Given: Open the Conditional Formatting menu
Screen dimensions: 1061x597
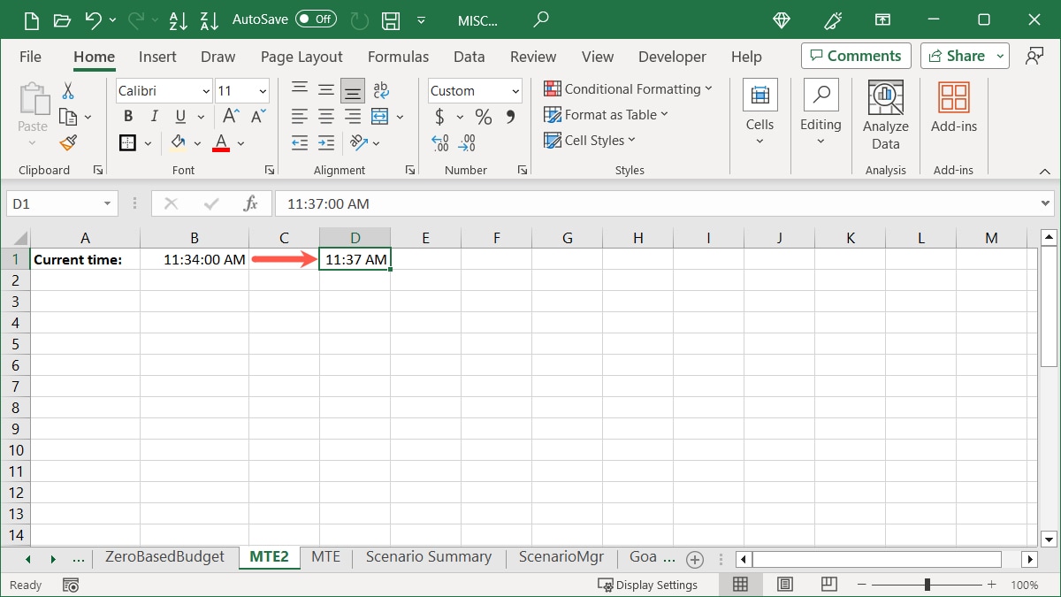Looking at the screenshot, I should pos(630,88).
